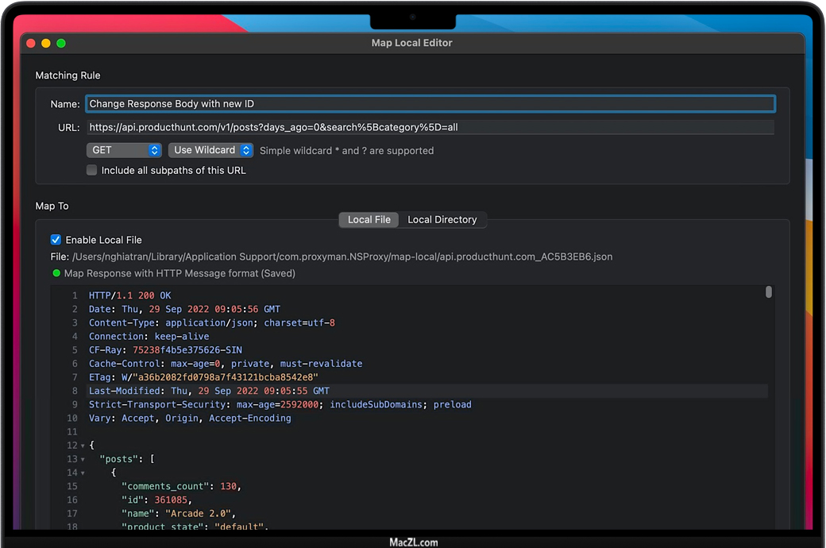The width and height of the screenshot is (826, 548).
Task: Click the green zoom window button
Action: click(x=61, y=43)
